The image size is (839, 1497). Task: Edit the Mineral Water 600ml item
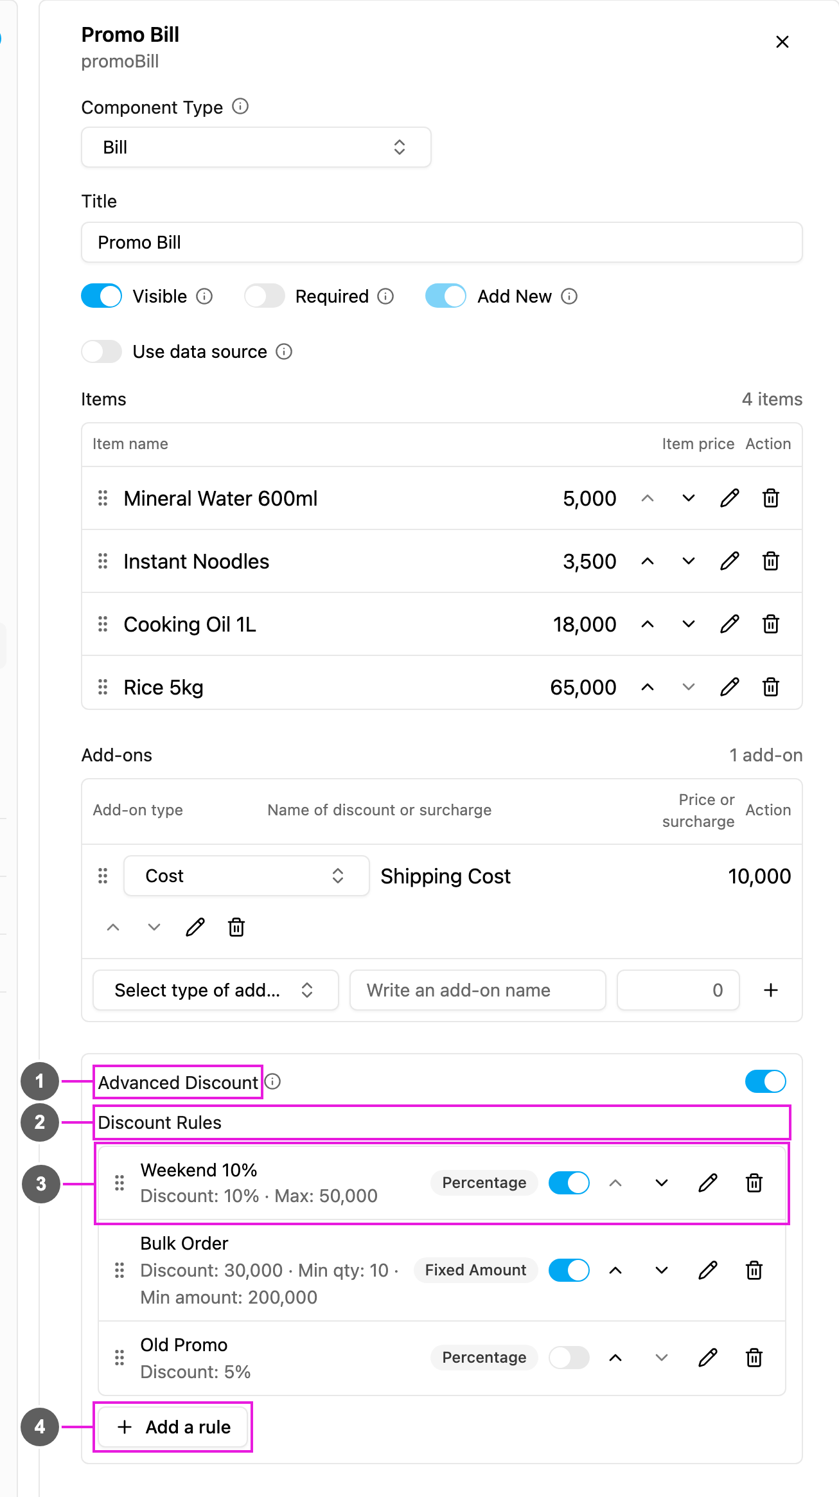click(730, 498)
